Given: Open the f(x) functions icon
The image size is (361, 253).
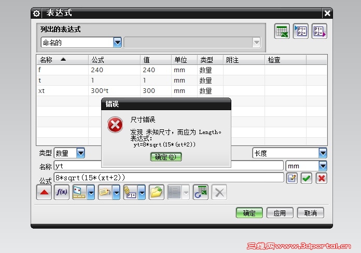Looking at the screenshot, I should 62,192.
